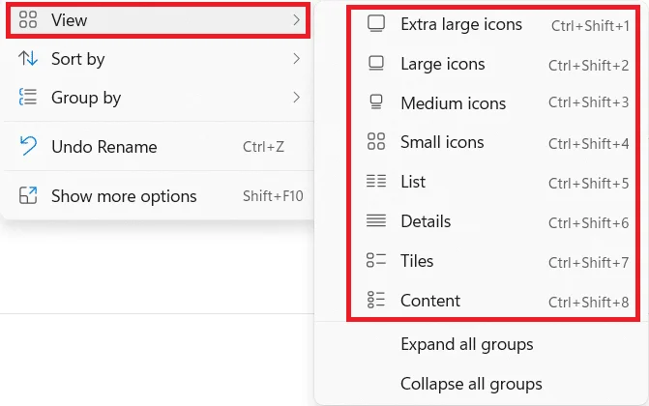The width and height of the screenshot is (649, 406).
Task: Click the Group by list icon
Action: coord(28,98)
